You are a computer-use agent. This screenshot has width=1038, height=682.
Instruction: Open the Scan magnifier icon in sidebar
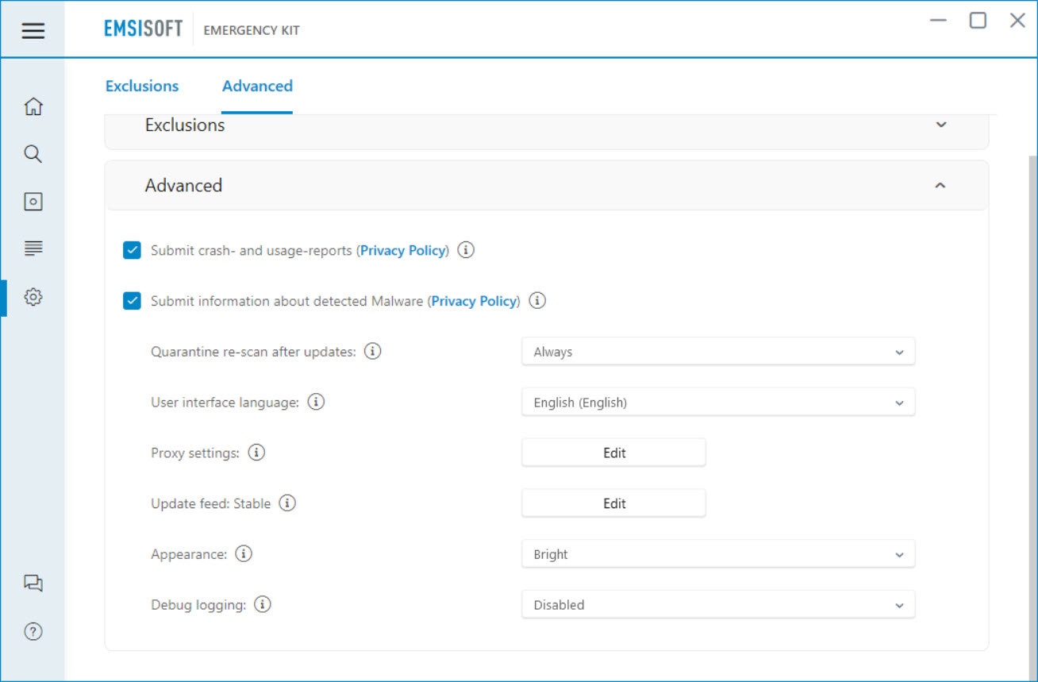(33, 154)
